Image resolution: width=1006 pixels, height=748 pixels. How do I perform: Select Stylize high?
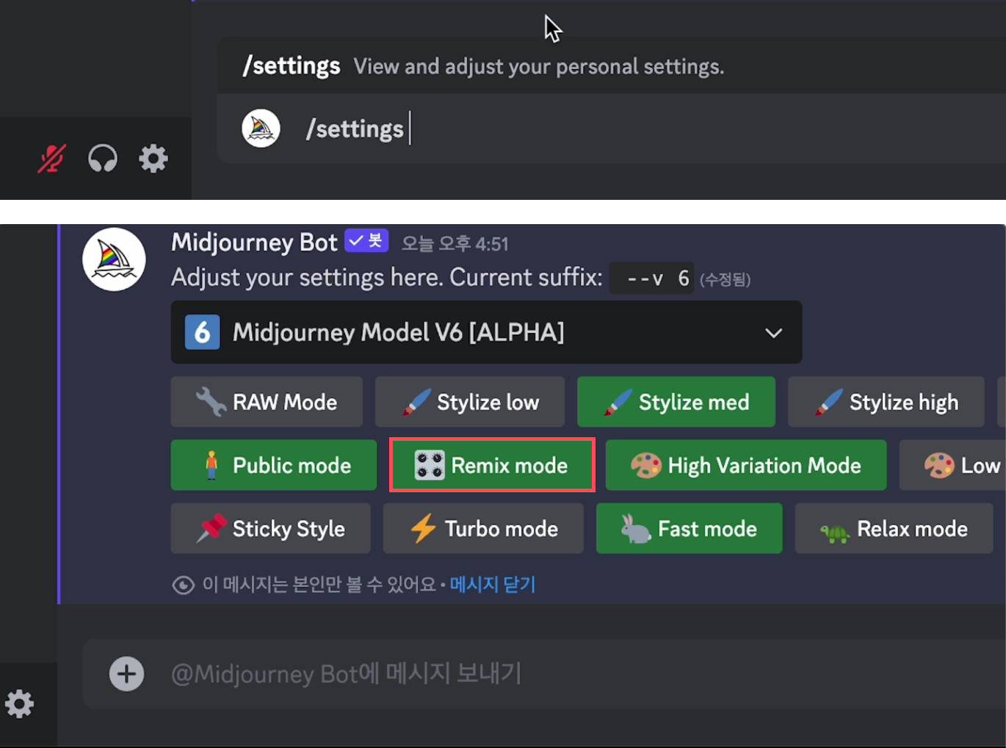(x=886, y=402)
